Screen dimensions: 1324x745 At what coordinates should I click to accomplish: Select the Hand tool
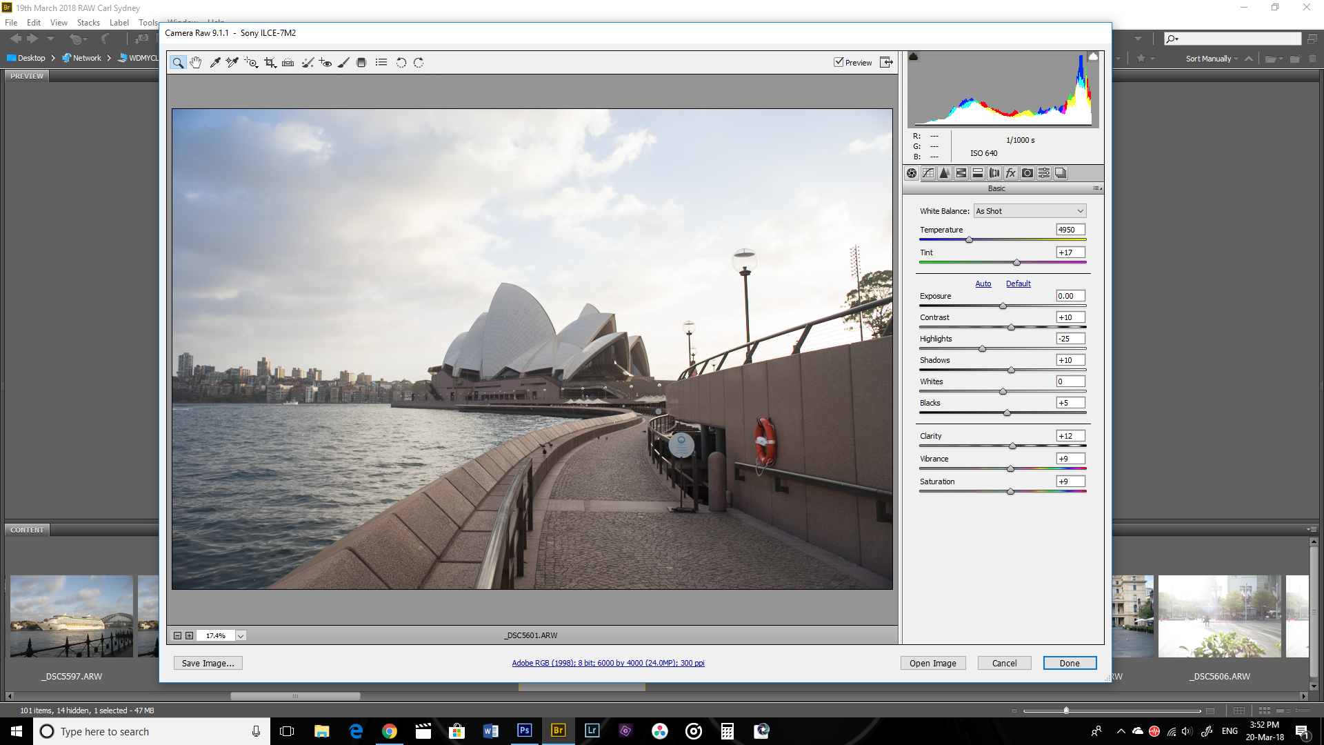[x=195, y=62]
